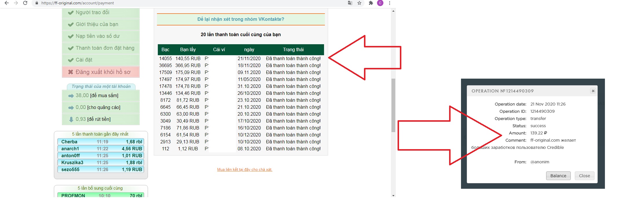Click the Amount 139.22 ₽ value

[x=539, y=133]
